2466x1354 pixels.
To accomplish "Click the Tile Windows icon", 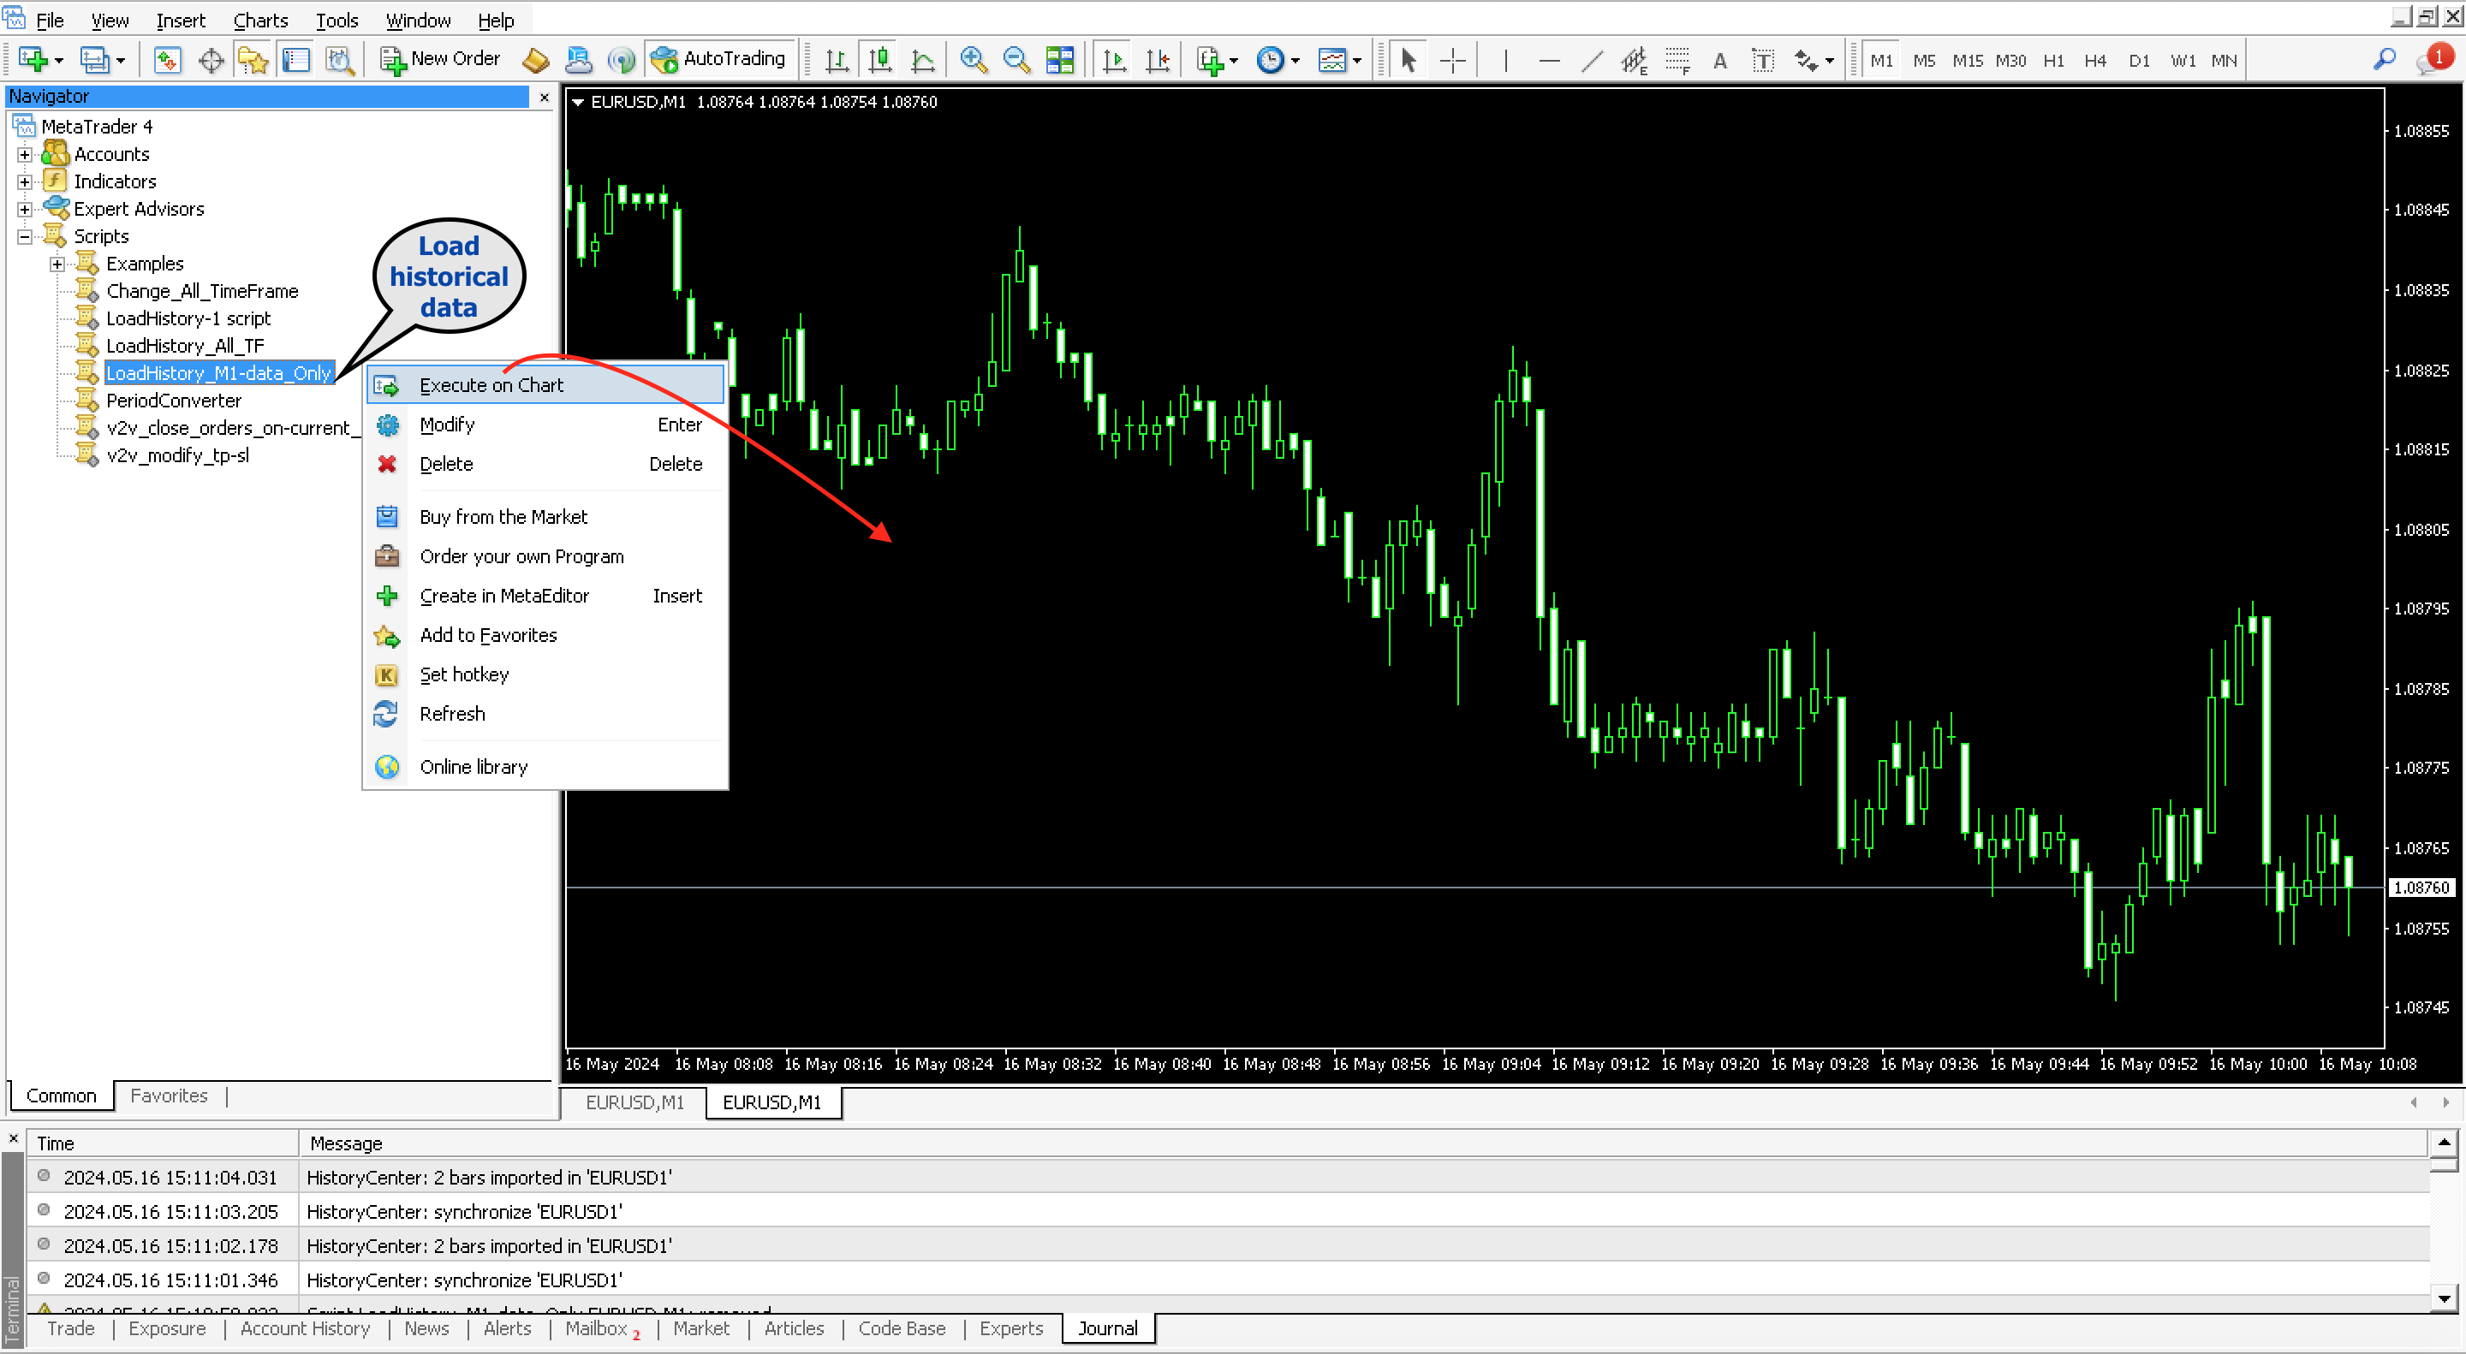I will tap(1059, 60).
